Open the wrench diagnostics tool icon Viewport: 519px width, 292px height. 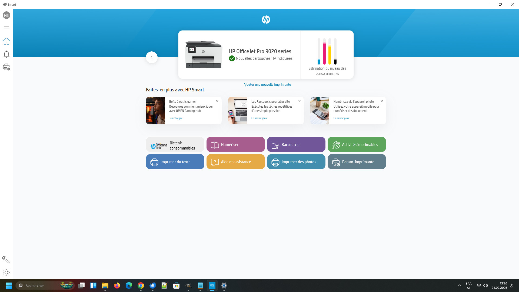[6, 260]
